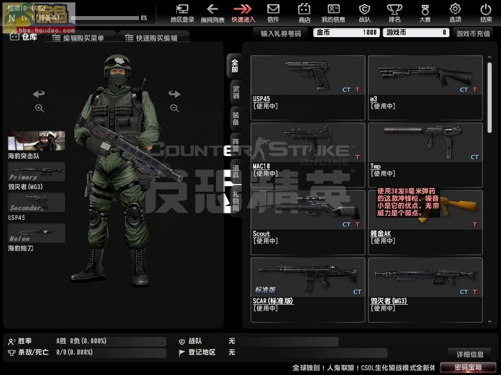Select 礼物箱 gift box tab
This screenshot has height=375, width=501.
236,201
